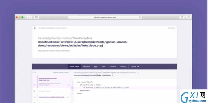Click code line </div>
The height and width of the screenshot is (103, 208).
[x=79, y=93]
